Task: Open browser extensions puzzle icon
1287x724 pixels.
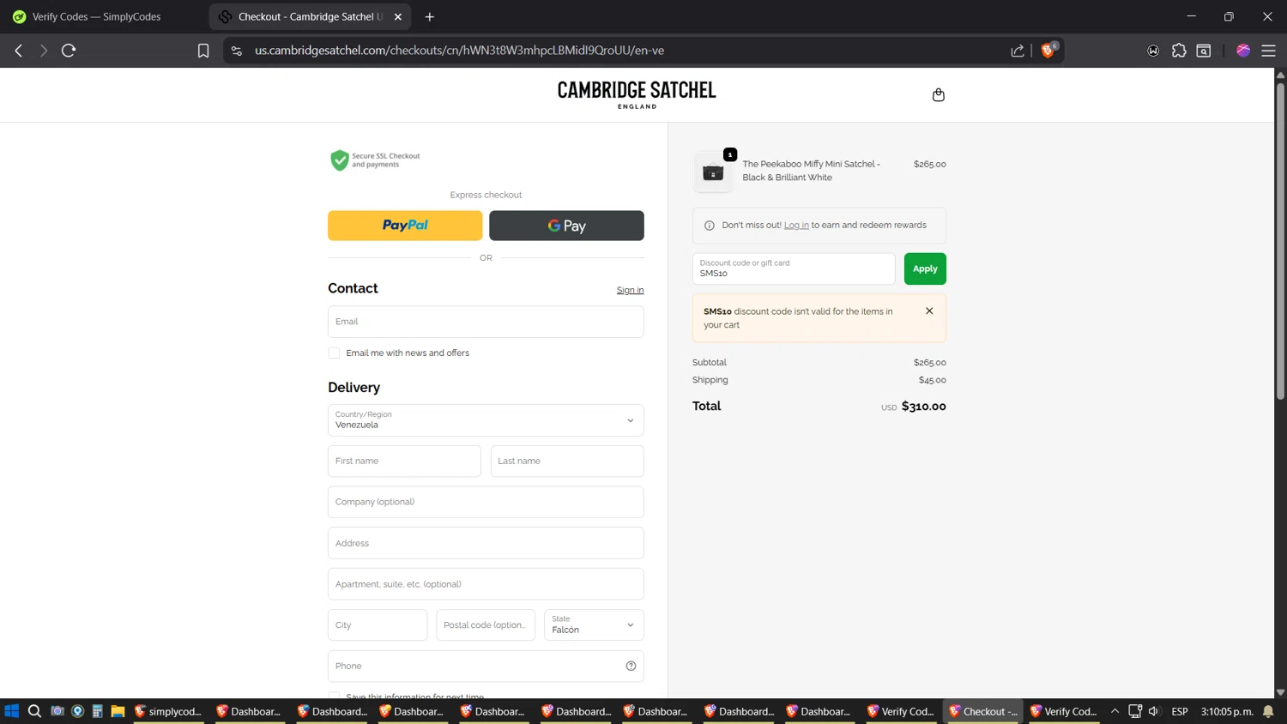Action: [x=1179, y=51]
